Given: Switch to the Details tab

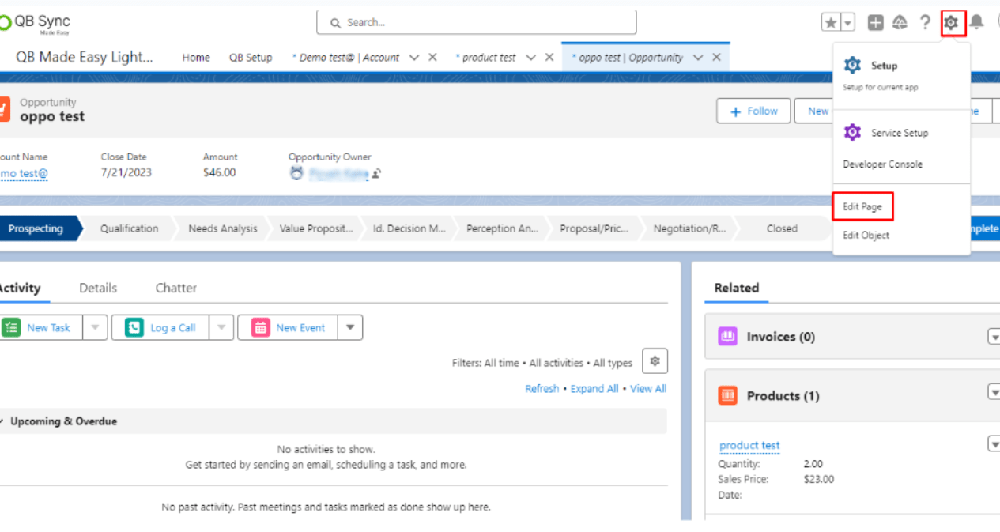Looking at the screenshot, I should pos(98,289).
